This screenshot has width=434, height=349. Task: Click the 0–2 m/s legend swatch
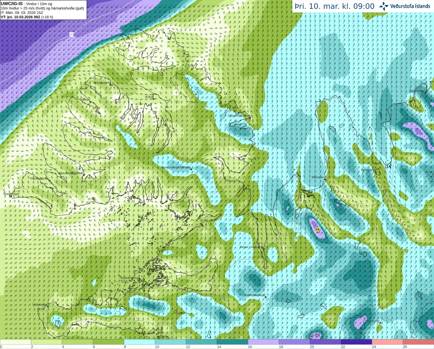click(x=16, y=342)
